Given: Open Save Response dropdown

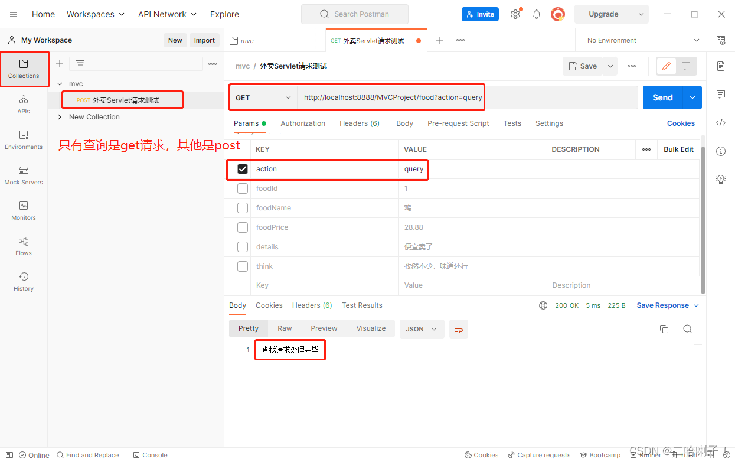Looking at the screenshot, I should pyautogui.click(x=668, y=305).
